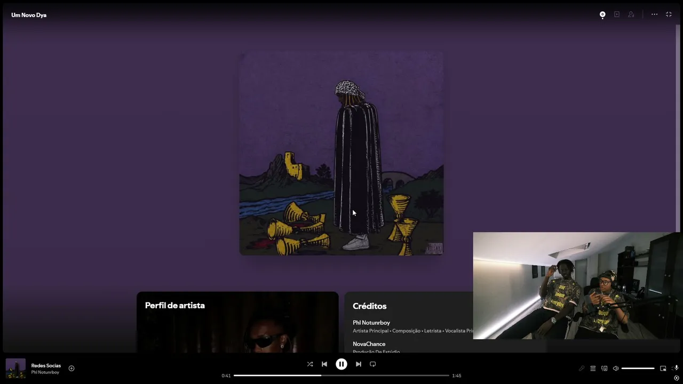The height and width of the screenshot is (384, 683).
Task: Click NovaChance in the Créditos card
Action: [x=369, y=344]
